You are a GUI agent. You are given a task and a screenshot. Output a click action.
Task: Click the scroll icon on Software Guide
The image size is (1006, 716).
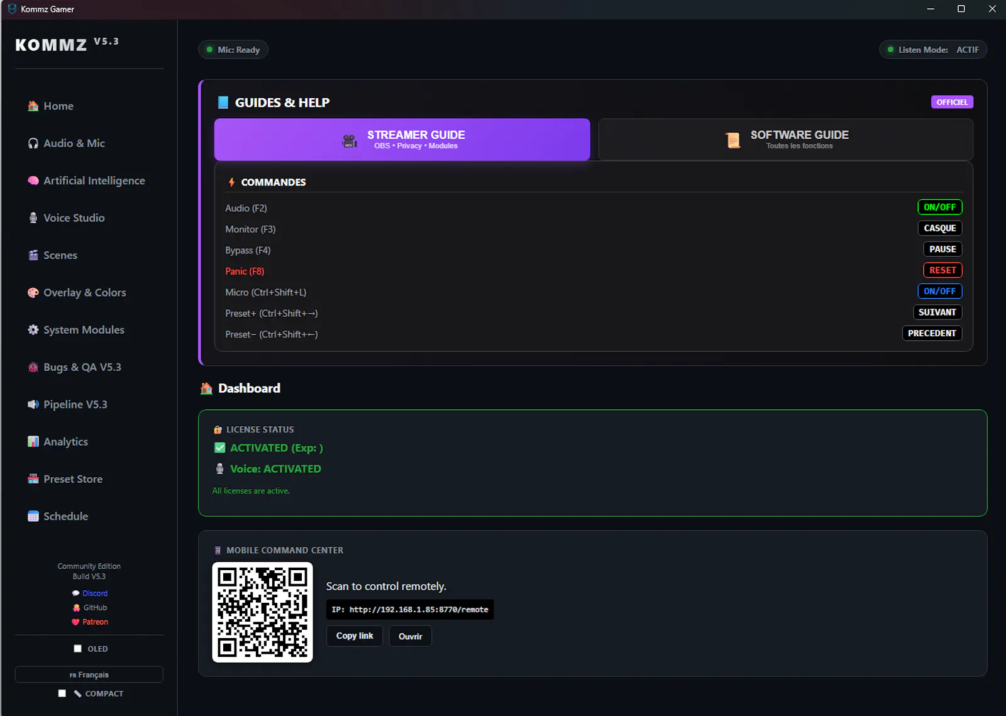(x=732, y=140)
